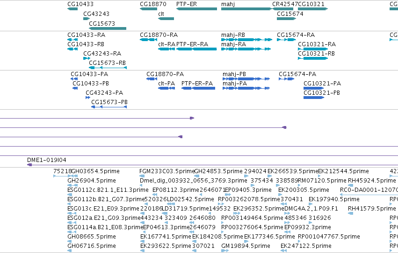Click the CG43243-RA transcript
Screen dimensions: 398x253
(x=87, y=58)
